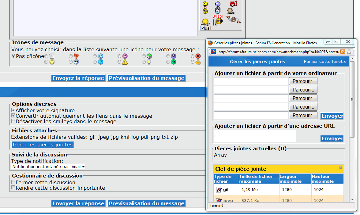Pick the pink happy face message icon
The image size is (360, 215).
click(125, 56)
